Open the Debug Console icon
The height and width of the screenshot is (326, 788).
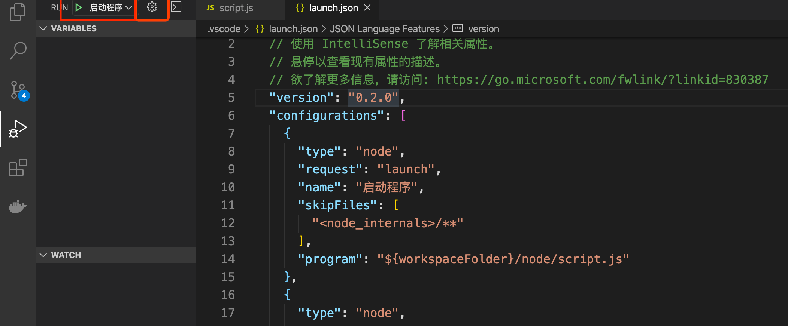tap(176, 7)
